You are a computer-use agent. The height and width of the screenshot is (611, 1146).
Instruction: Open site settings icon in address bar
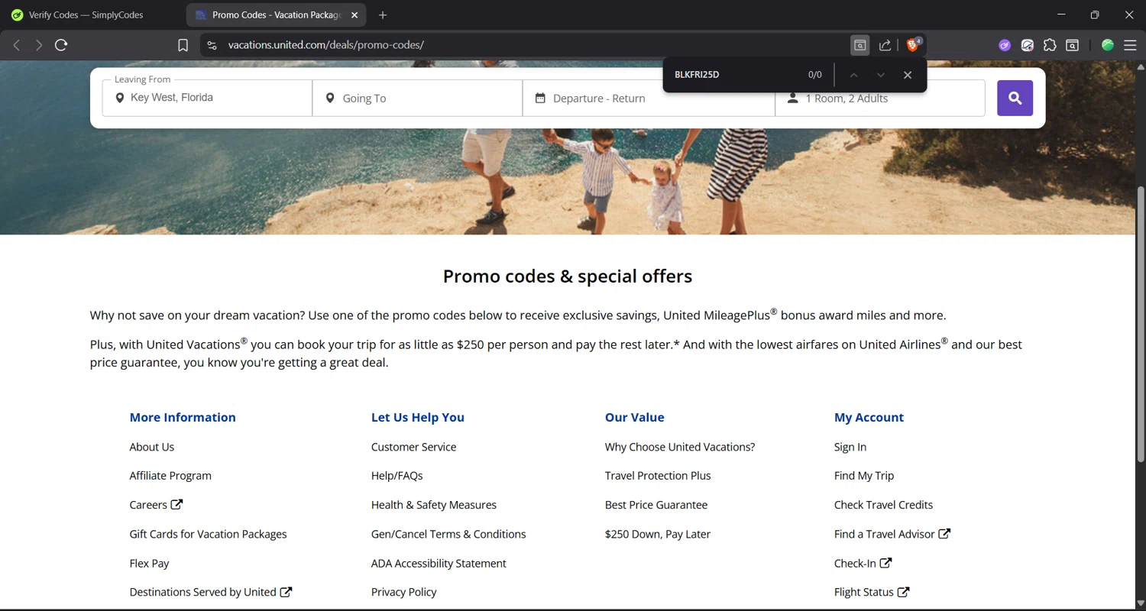tap(212, 45)
